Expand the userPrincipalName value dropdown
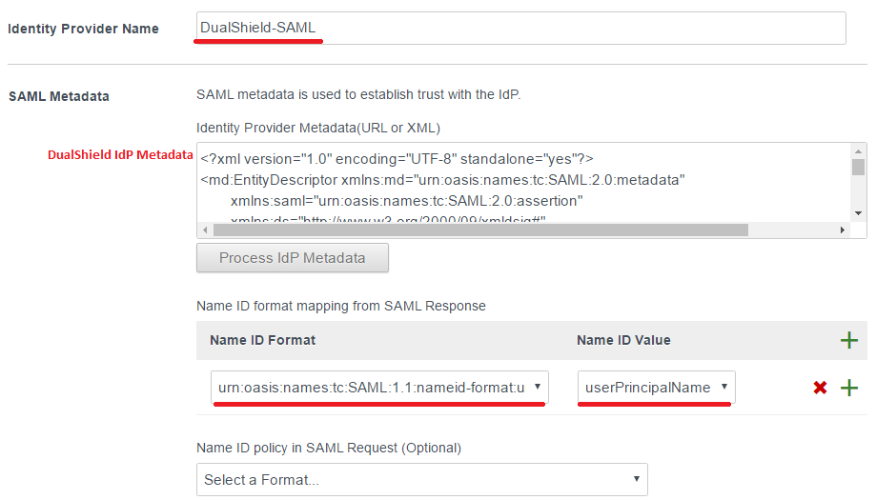 [x=657, y=388]
